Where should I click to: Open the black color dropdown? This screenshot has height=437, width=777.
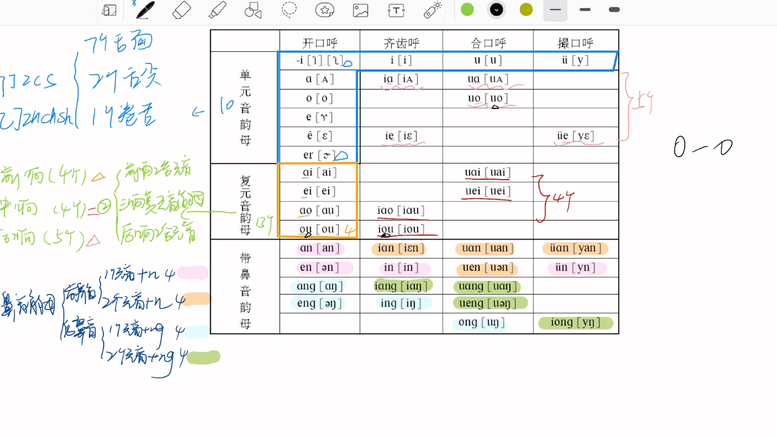click(496, 9)
